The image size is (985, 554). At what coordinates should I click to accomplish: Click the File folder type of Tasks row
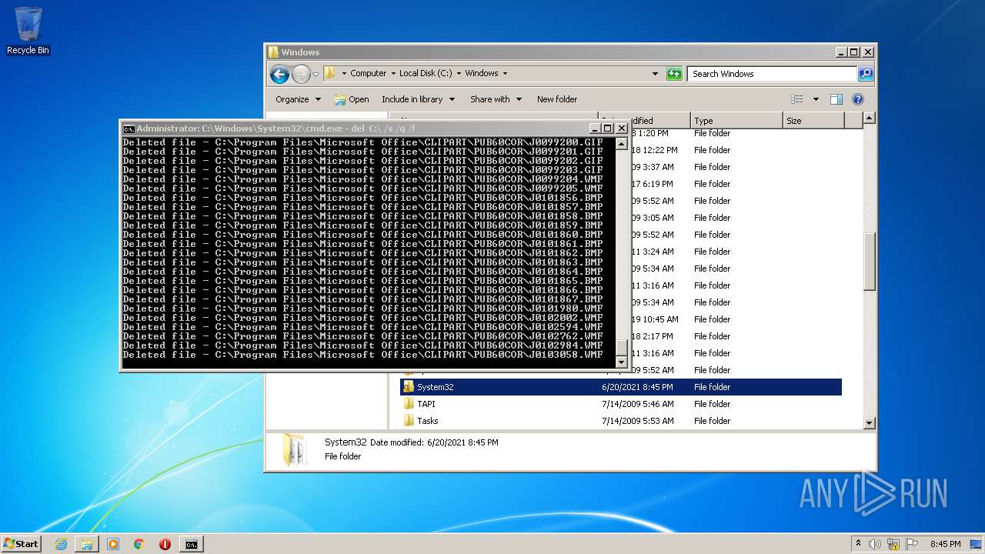712,421
